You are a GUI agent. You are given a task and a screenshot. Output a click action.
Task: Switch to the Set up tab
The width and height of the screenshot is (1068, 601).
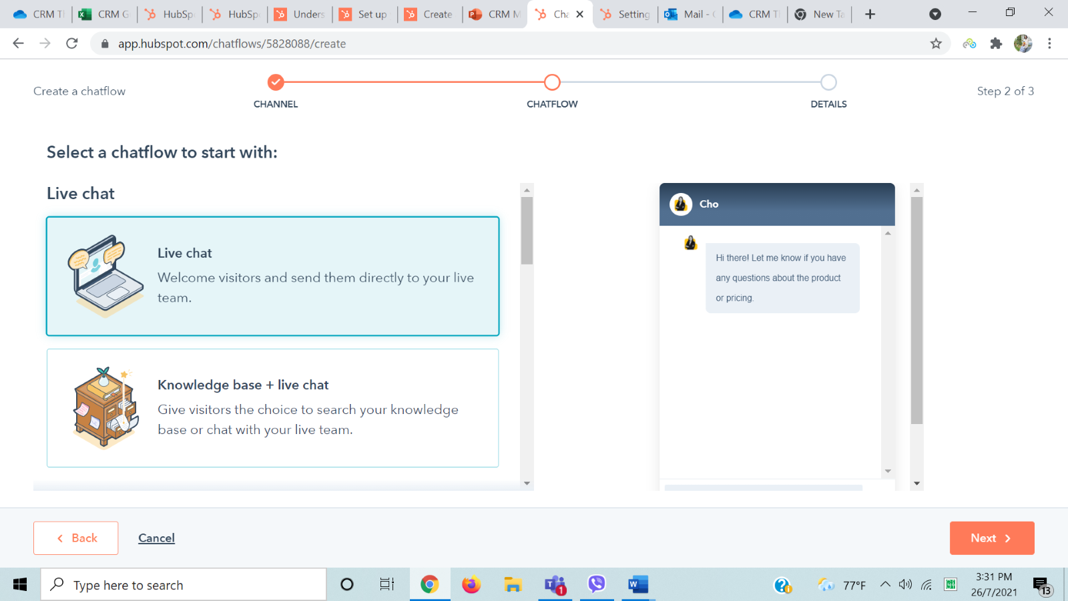pyautogui.click(x=364, y=14)
